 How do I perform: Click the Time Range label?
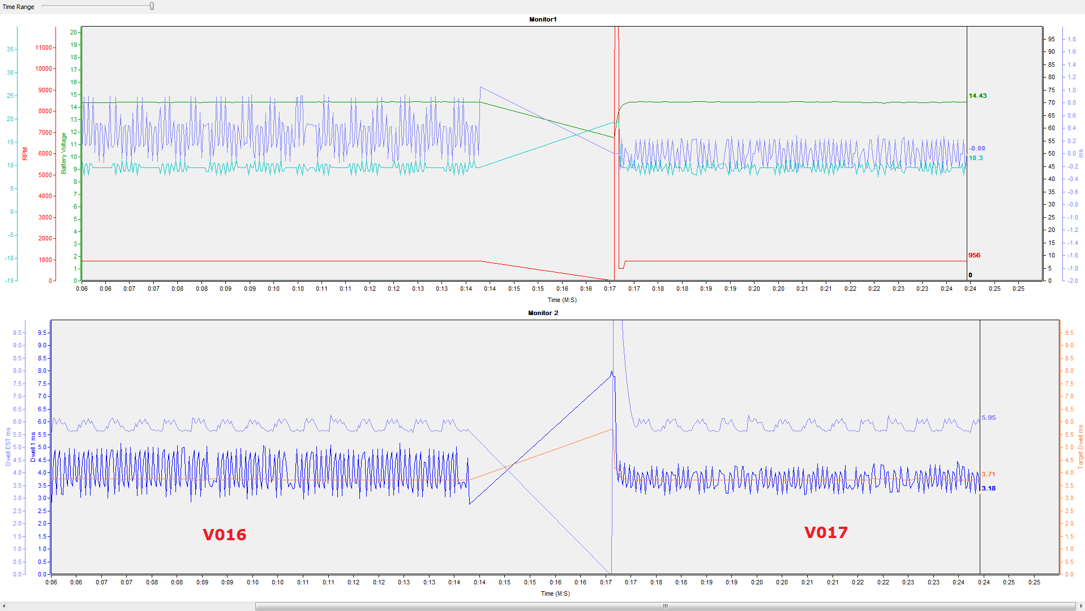pyautogui.click(x=18, y=7)
